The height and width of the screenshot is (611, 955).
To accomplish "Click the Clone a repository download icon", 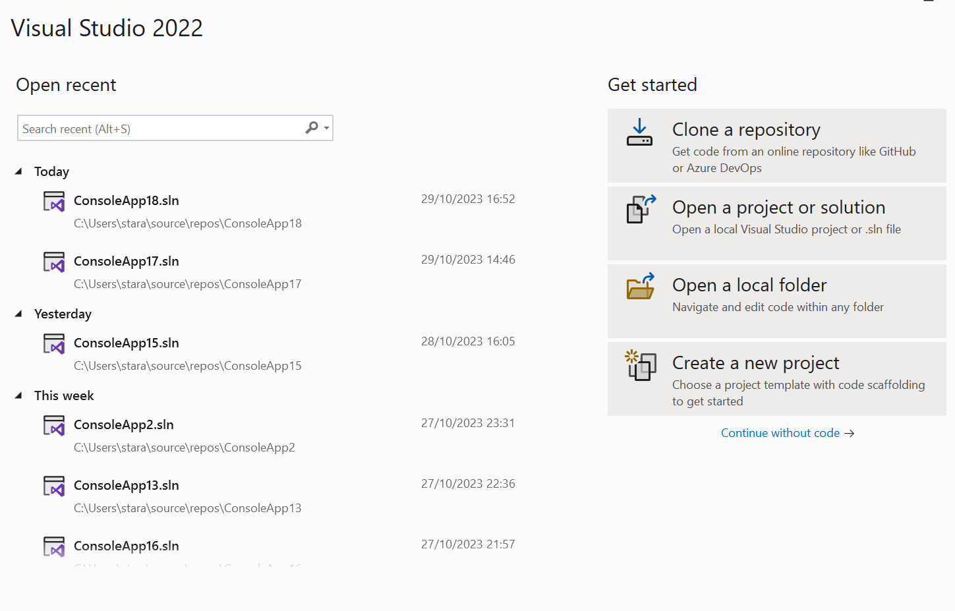I will point(639,132).
